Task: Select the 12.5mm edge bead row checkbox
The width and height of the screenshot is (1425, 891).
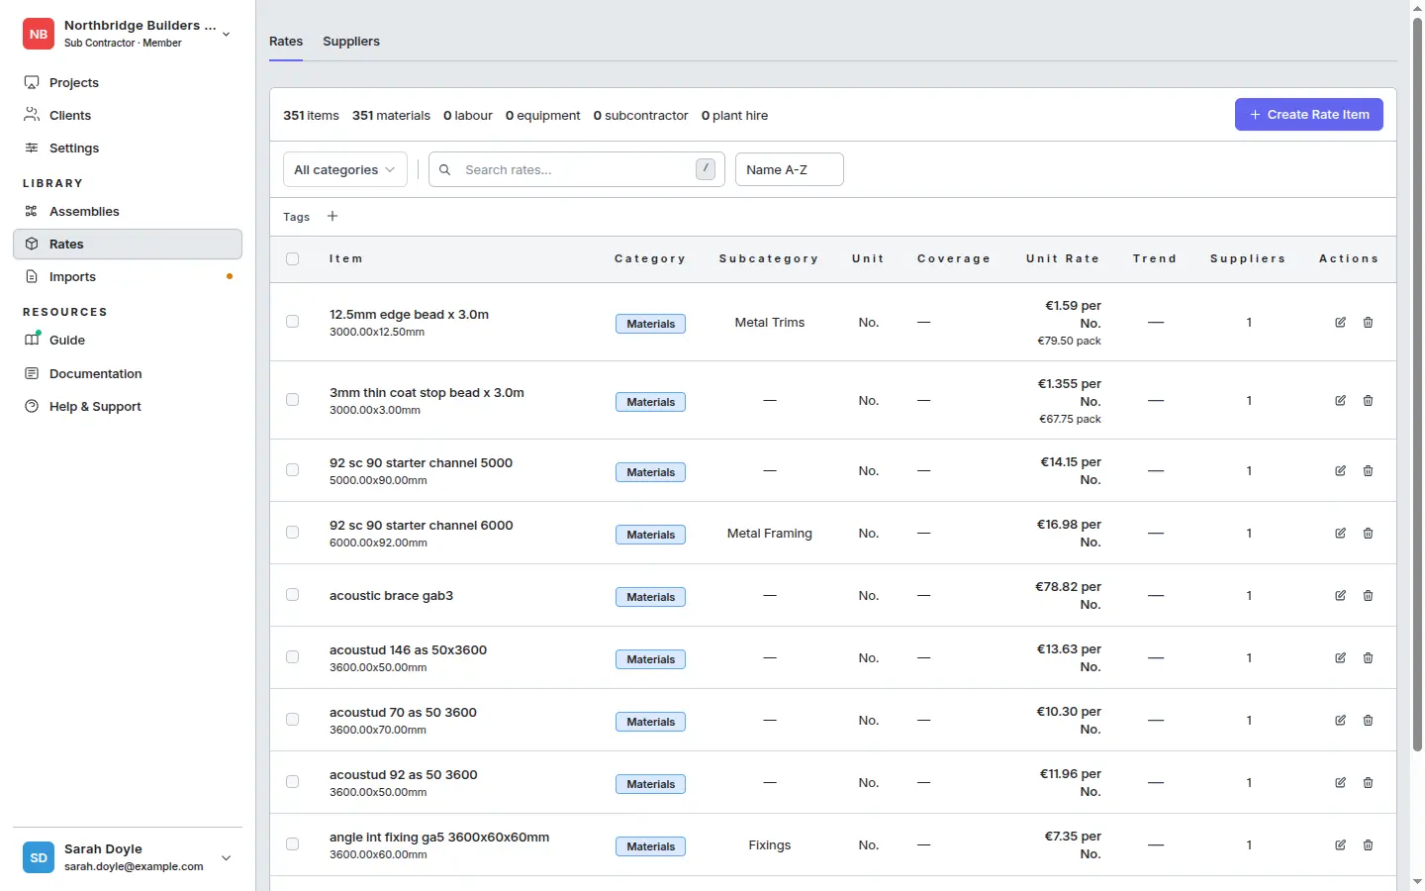Action: point(292,321)
